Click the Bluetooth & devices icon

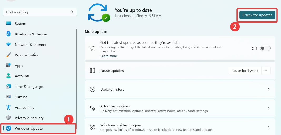click(x=8, y=34)
